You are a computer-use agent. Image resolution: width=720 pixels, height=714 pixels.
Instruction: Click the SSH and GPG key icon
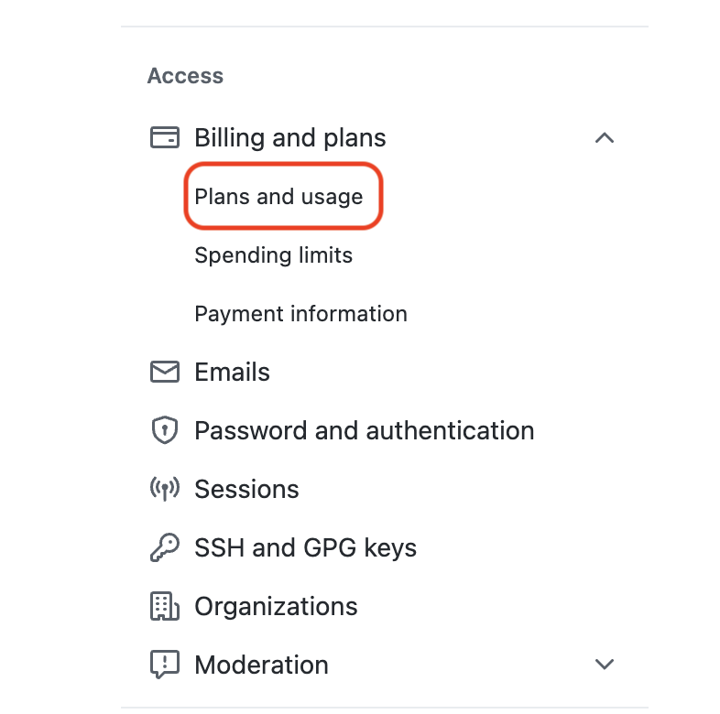click(x=164, y=547)
